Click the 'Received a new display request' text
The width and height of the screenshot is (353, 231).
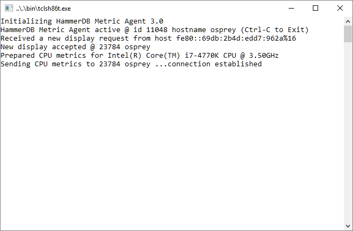[x=65, y=38]
